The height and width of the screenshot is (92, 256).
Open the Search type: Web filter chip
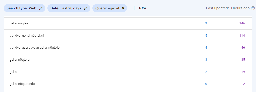pos(24,8)
